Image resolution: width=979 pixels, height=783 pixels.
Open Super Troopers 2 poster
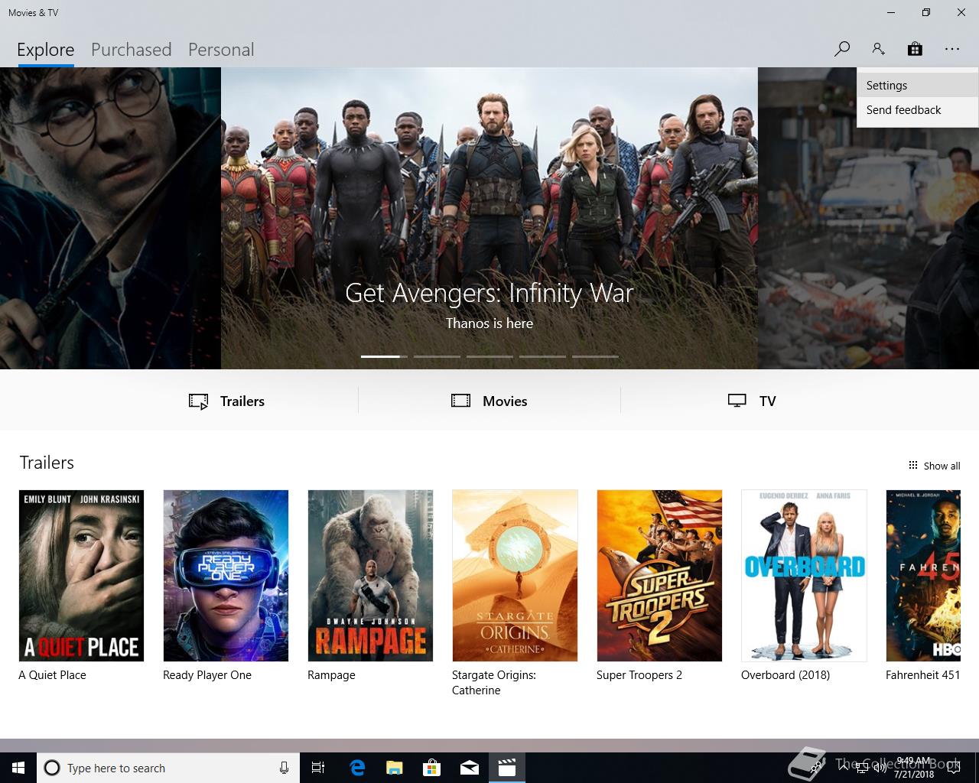pos(659,576)
